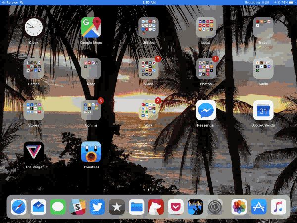This screenshot has height=223, width=297.
Task: Open the Video folder
Action: coord(148,69)
